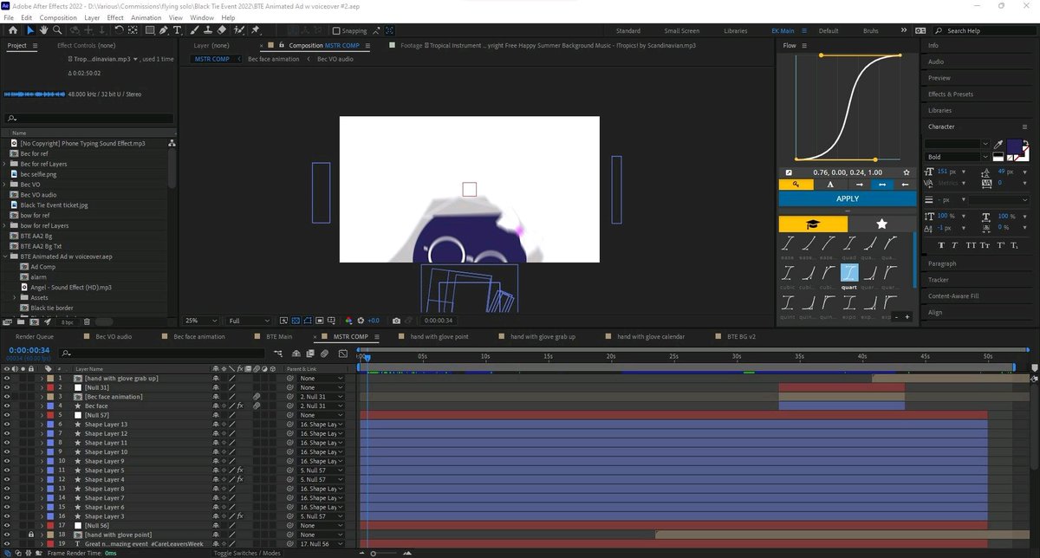Hide the [Null 57] layer eye toggle
1040x558 pixels.
(6, 415)
